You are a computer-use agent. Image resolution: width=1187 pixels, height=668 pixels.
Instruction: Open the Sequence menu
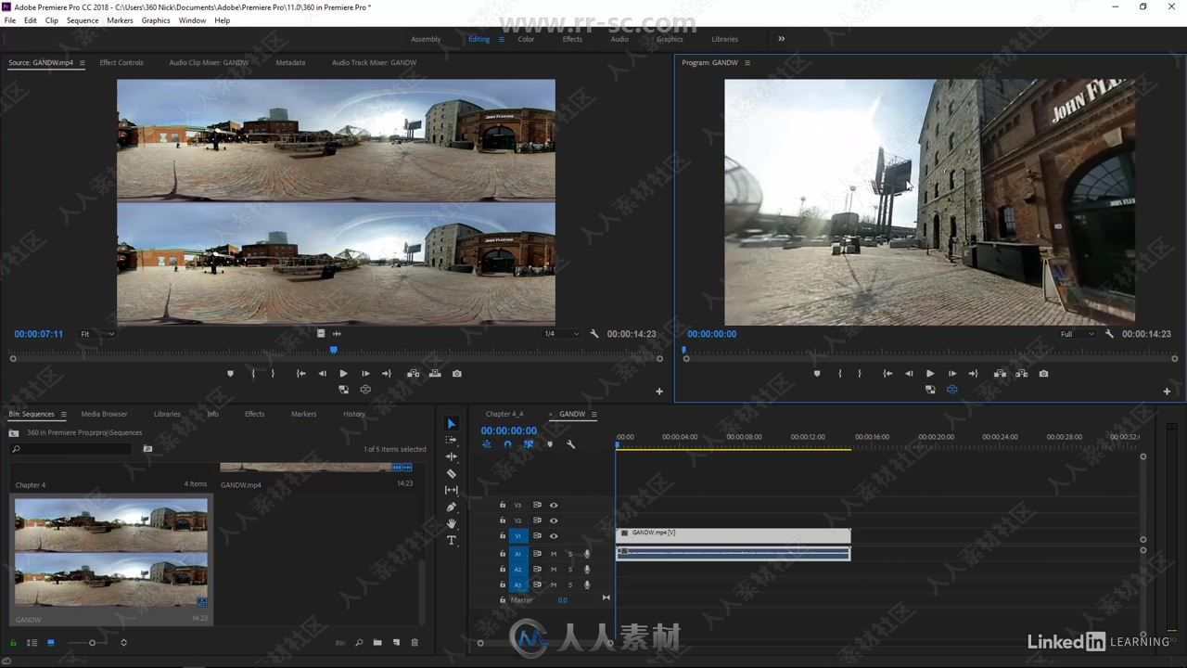(x=83, y=20)
